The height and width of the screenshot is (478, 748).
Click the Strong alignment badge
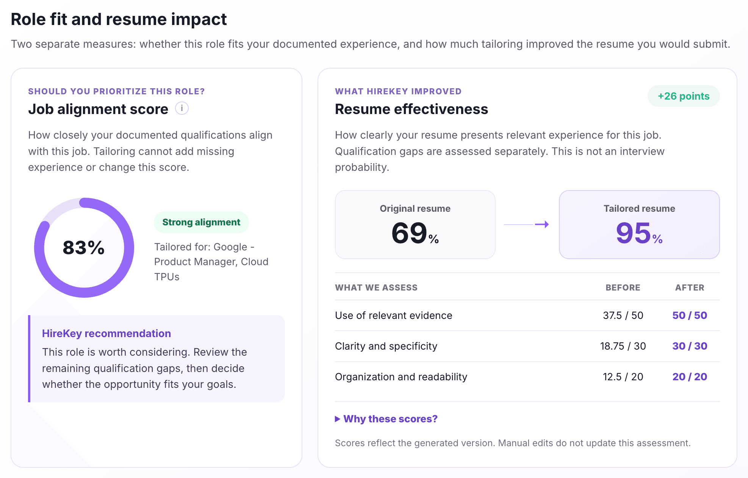[x=201, y=222]
